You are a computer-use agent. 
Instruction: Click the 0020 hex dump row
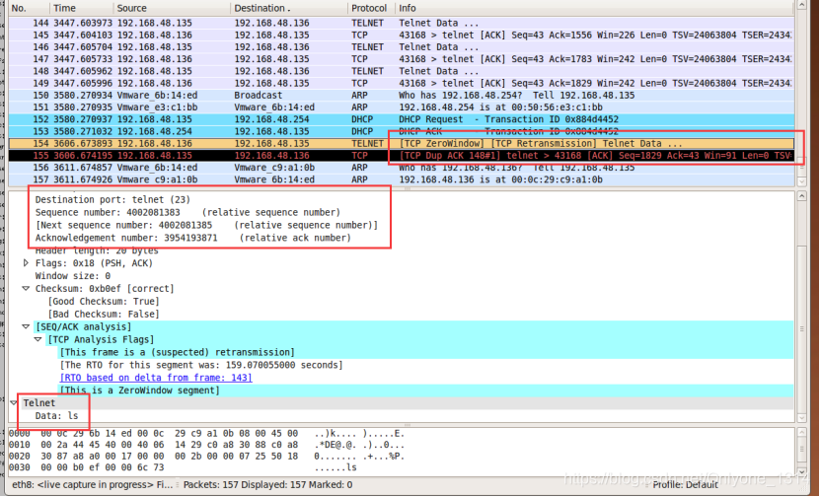click(x=206, y=457)
